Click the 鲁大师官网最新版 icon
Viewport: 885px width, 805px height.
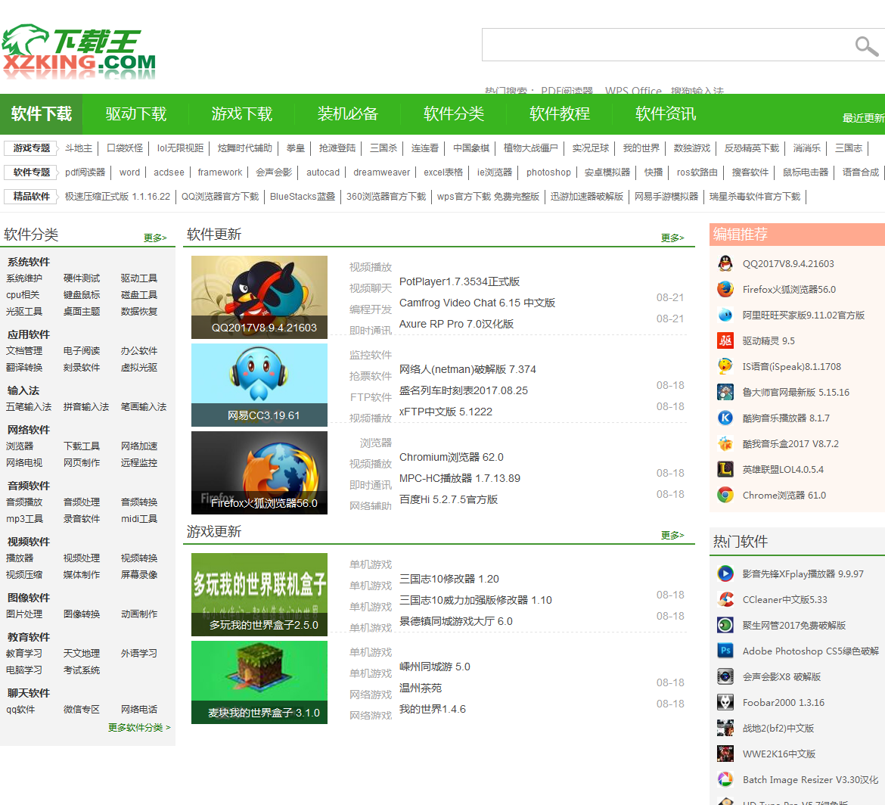click(725, 393)
